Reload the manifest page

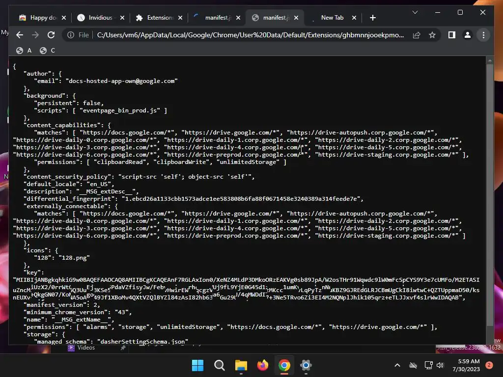pos(51,35)
